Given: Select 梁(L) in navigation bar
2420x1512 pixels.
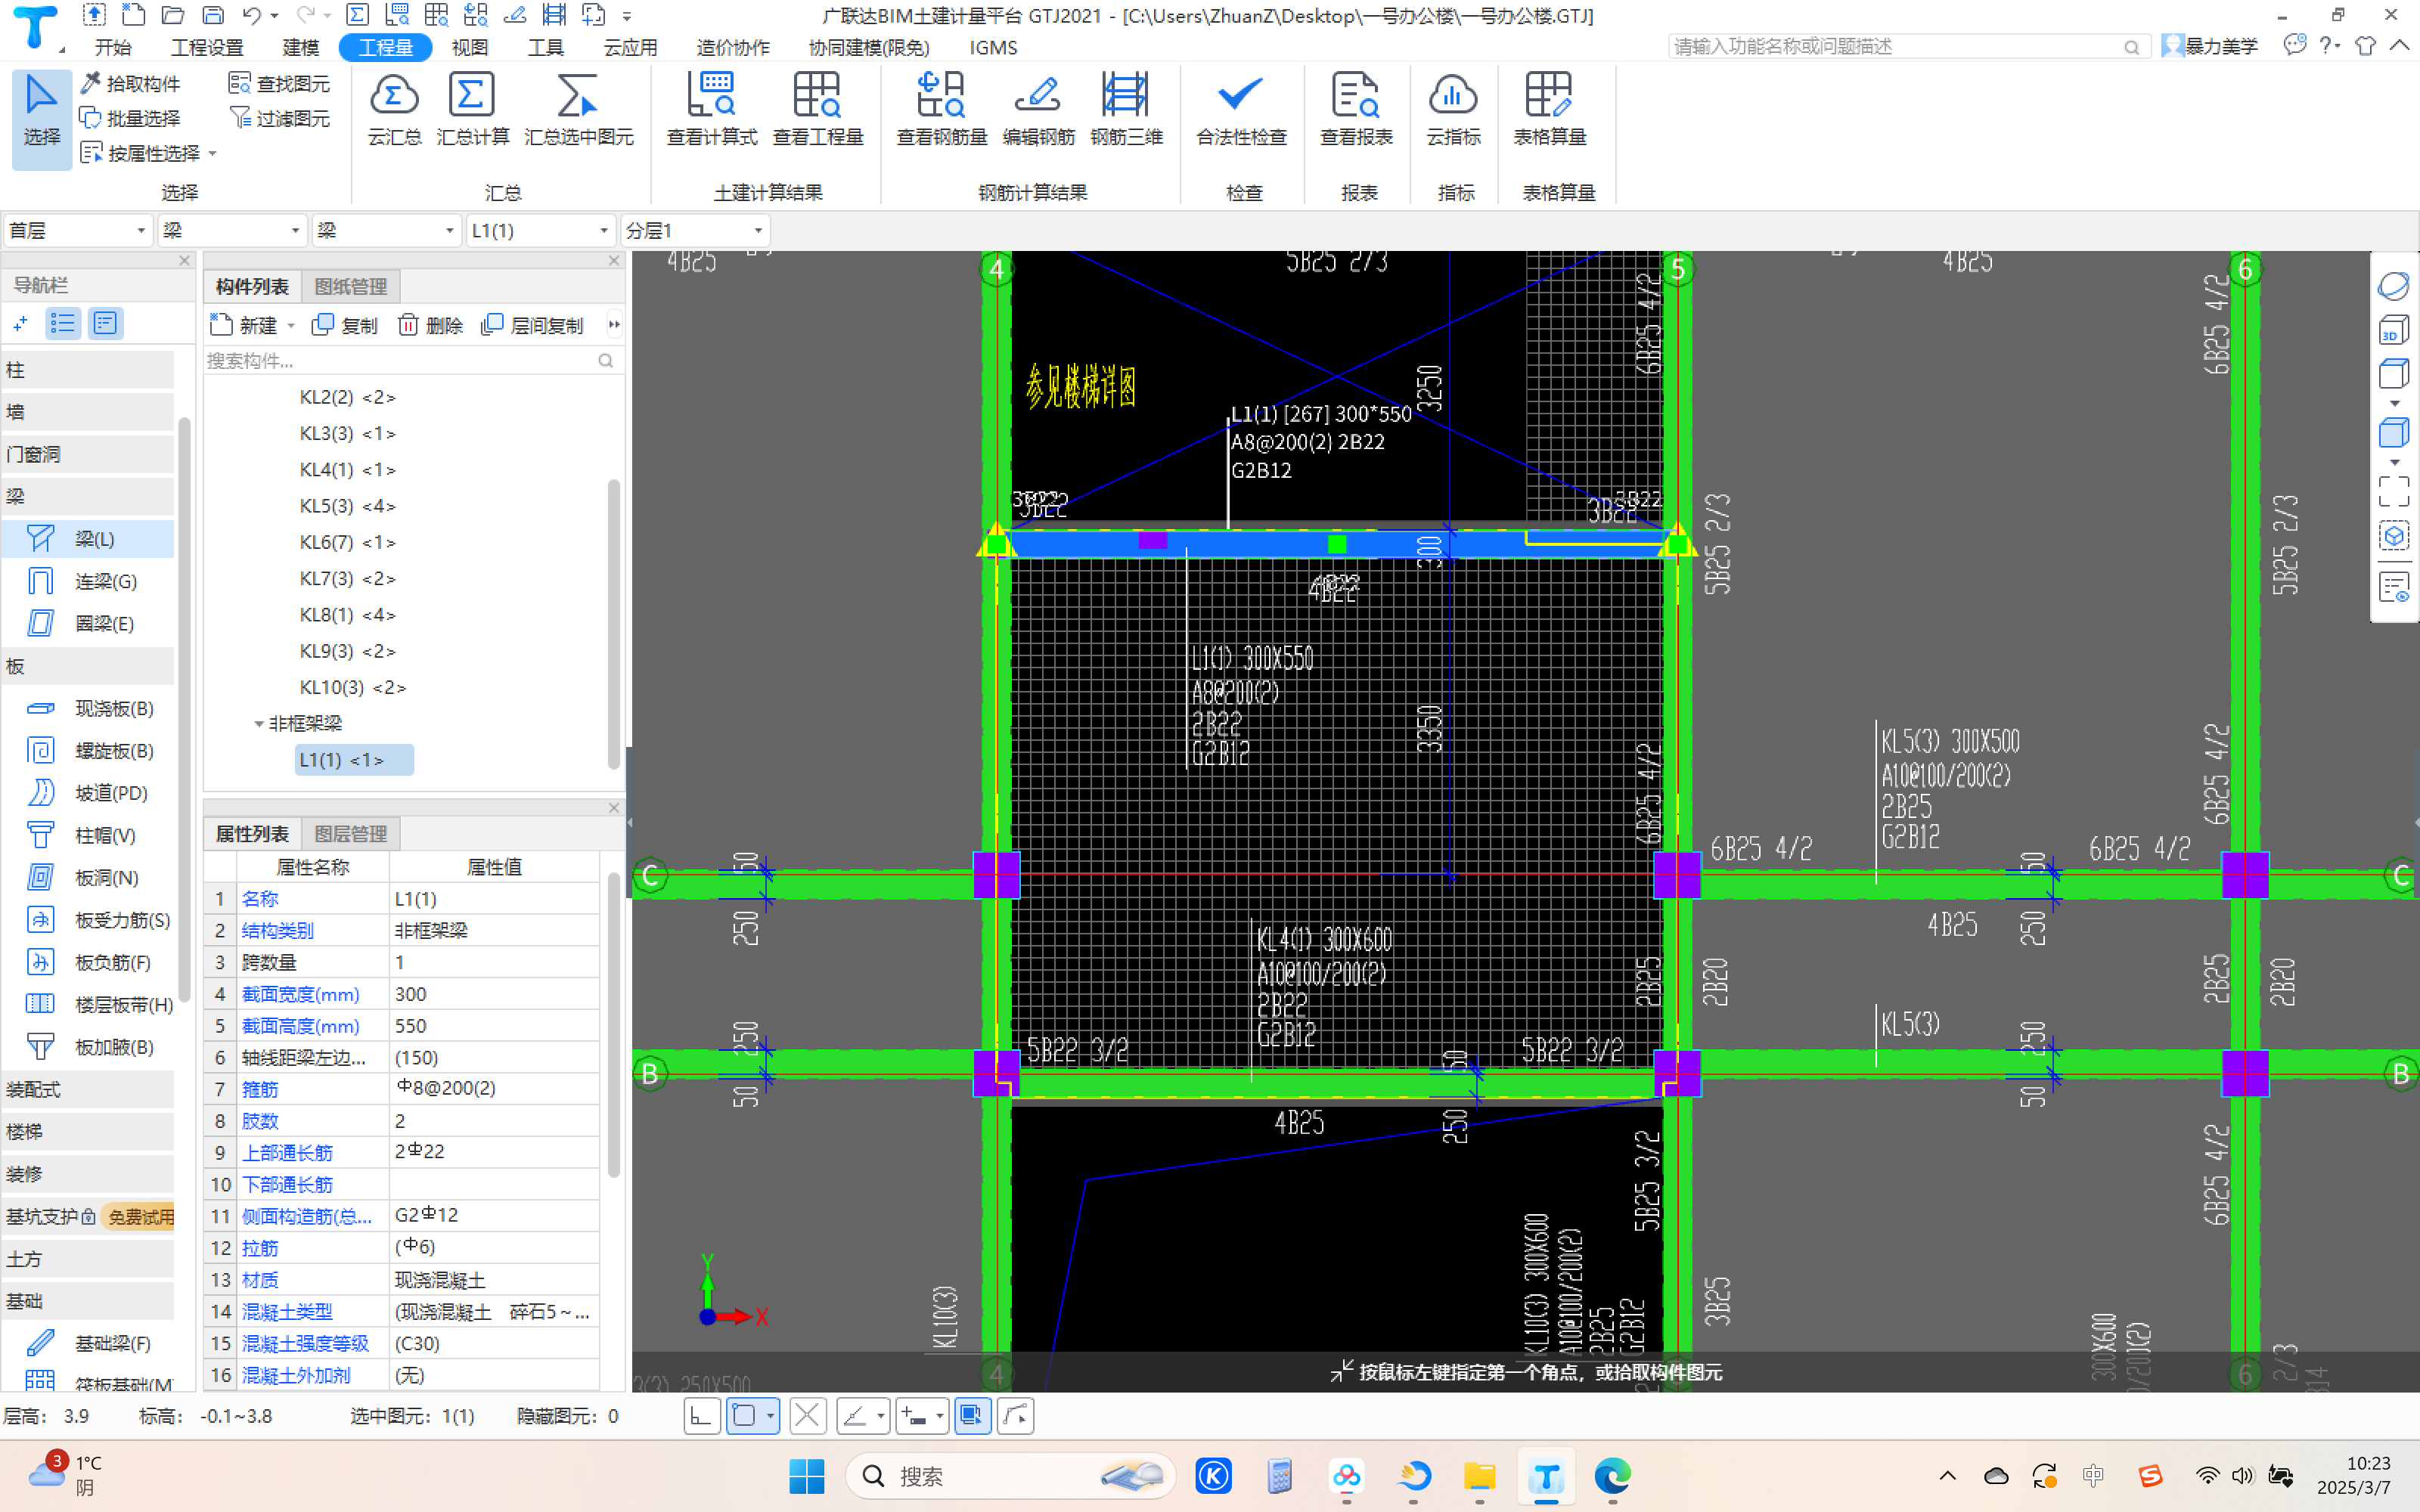Looking at the screenshot, I should (88, 539).
